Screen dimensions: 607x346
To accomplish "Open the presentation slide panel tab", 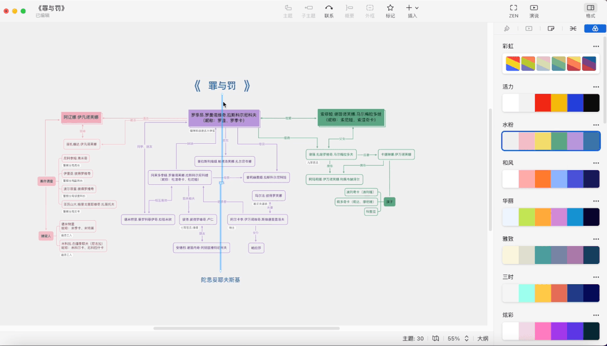I will tap(529, 29).
